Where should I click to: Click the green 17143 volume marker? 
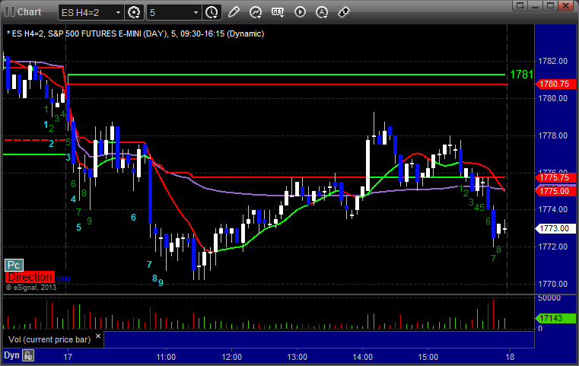click(x=555, y=318)
